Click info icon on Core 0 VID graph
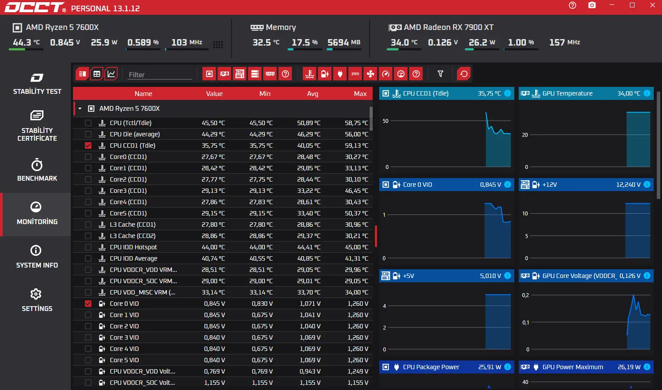This screenshot has height=390, width=662. (507, 185)
